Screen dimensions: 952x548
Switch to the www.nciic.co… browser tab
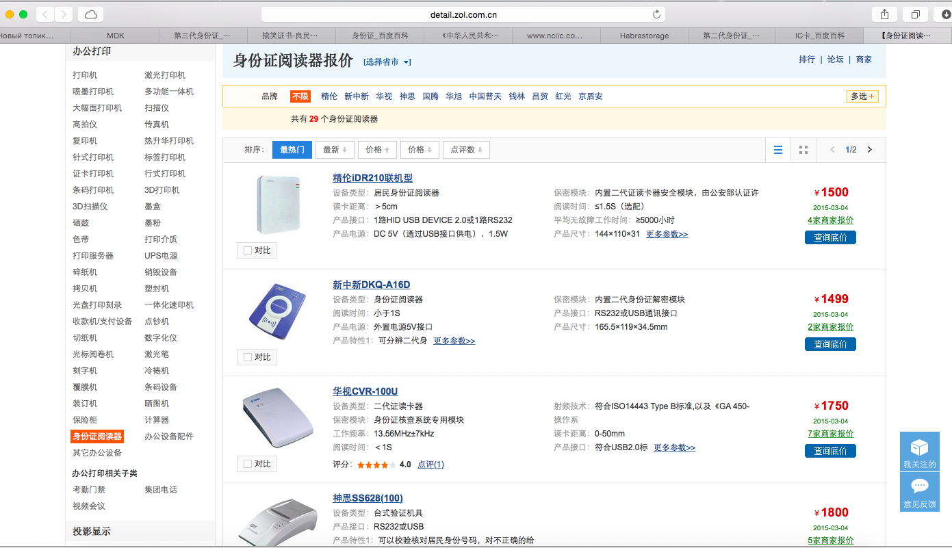tap(555, 36)
